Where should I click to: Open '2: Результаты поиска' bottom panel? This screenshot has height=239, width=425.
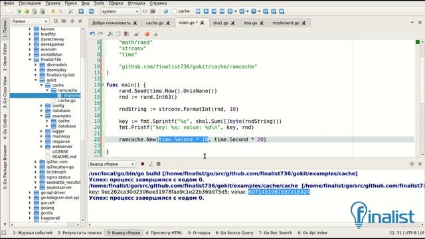pos(80,233)
